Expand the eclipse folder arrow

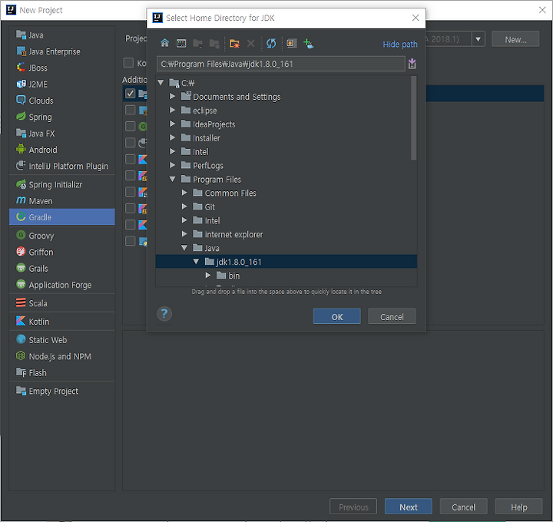click(x=172, y=110)
